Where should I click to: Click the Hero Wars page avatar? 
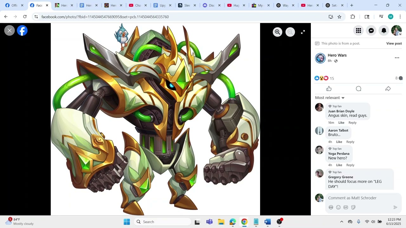pyautogui.click(x=320, y=58)
